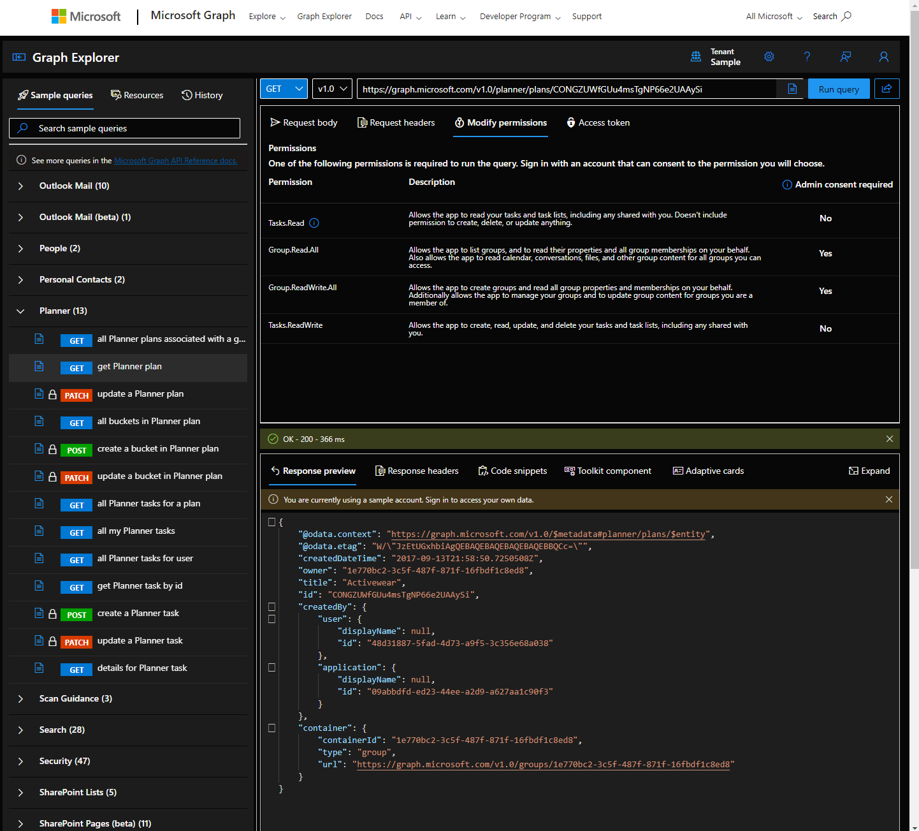Click the help question mark icon
The image size is (919, 831).
[x=807, y=57]
